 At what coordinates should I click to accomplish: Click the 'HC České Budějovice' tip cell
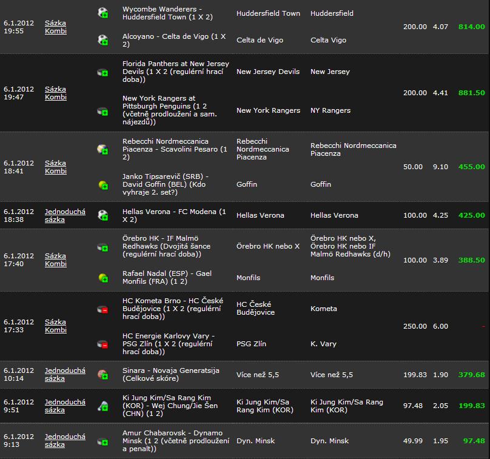pyautogui.click(x=256, y=308)
